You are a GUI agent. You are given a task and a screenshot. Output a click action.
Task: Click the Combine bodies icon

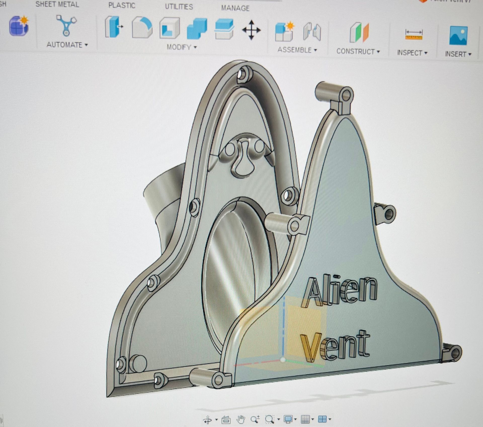(x=197, y=29)
